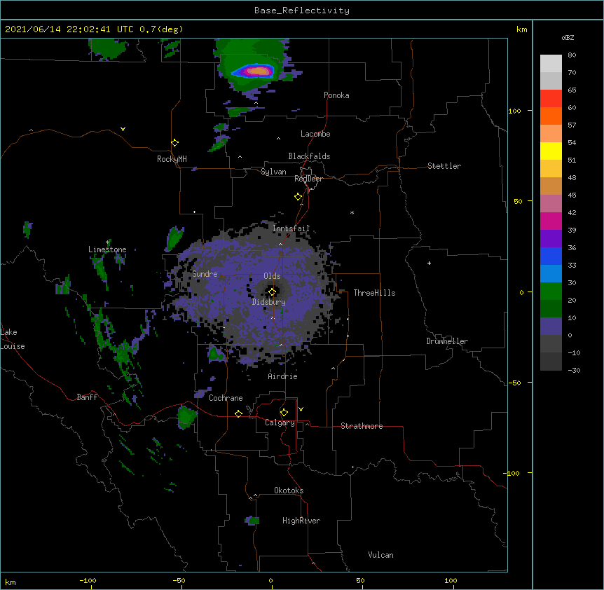Click the Airdrie city label
The height and width of the screenshot is (590, 604).
tap(283, 376)
